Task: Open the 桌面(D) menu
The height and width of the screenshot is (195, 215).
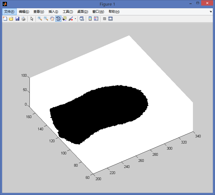Action: pyautogui.click(x=83, y=12)
